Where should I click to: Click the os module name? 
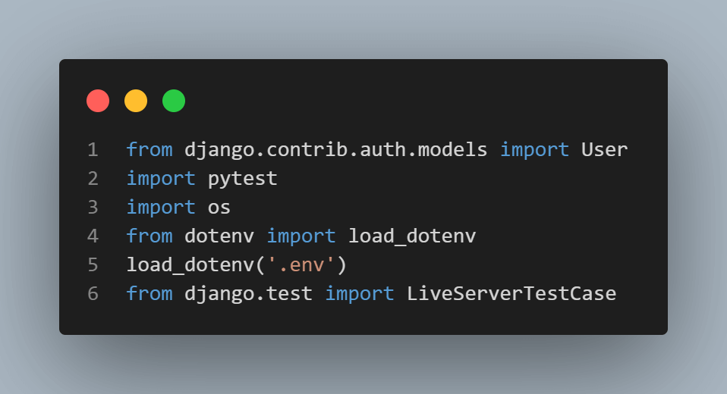pyautogui.click(x=219, y=208)
